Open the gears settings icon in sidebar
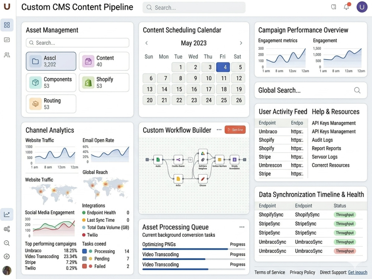The height and width of the screenshot is (279, 372). pos(7,229)
